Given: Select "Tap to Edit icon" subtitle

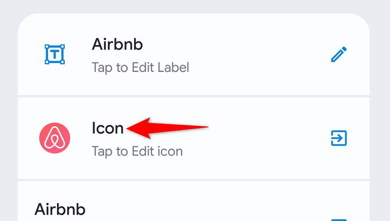Looking at the screenshot, I should 137,151.
